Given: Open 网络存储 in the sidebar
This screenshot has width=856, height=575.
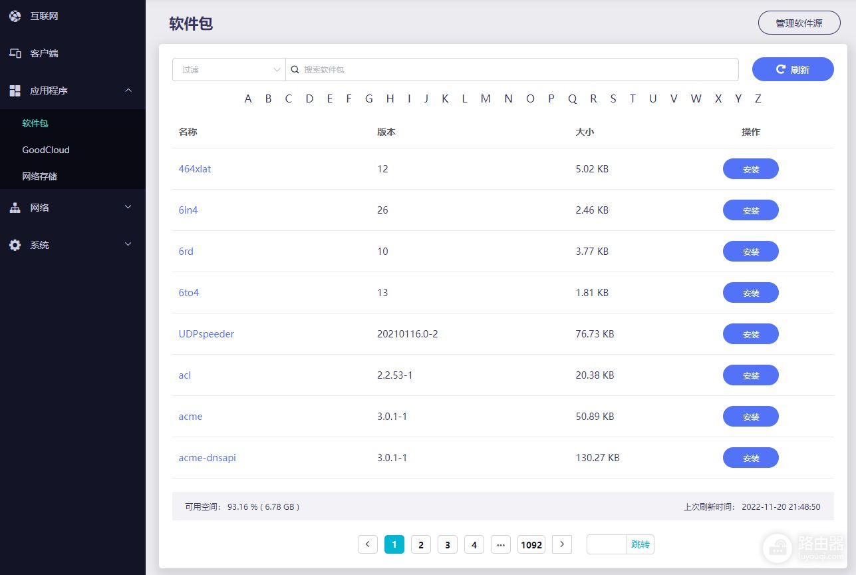Looking at the screenshot, I should coord(40,176).
